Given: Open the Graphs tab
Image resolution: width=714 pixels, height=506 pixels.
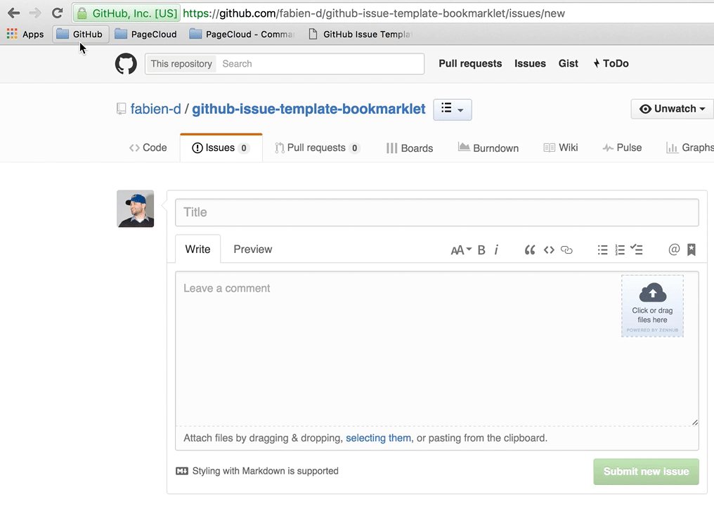Looking at the screenshot, I should [x=689, y=148].
